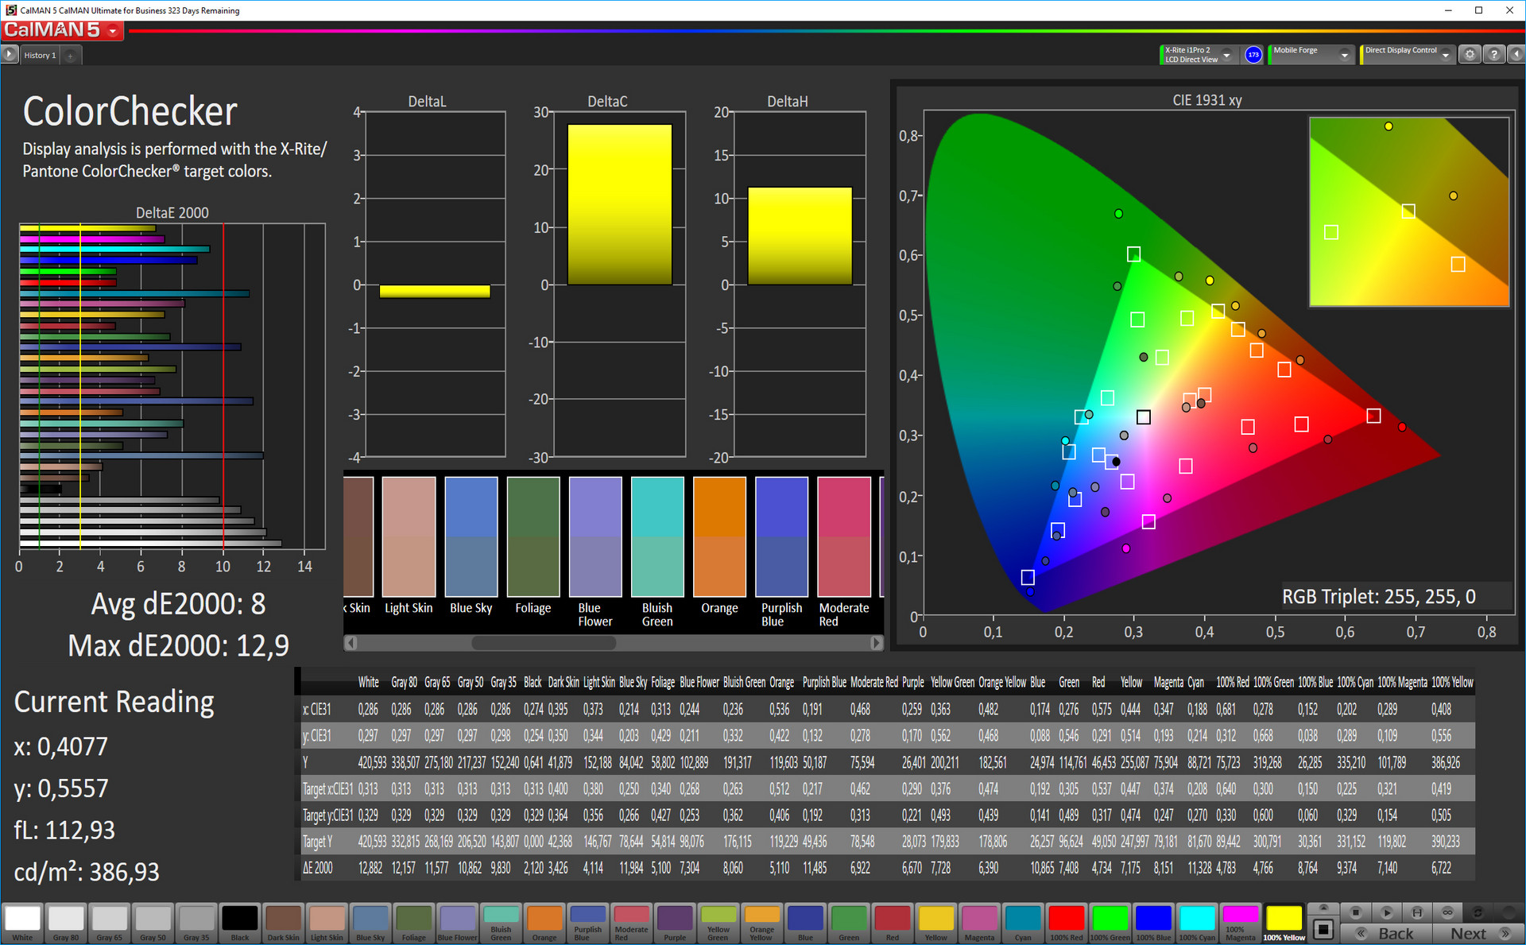Image resolution: width=1526 pixels, height=945 pixels.
Task: Add new history tab with plus
Action: 70,56
